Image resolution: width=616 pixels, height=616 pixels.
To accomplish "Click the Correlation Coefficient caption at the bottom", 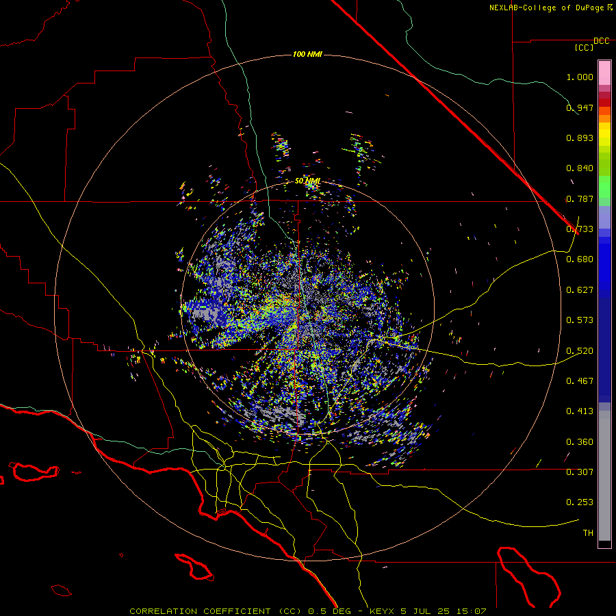I will (307, 611).
